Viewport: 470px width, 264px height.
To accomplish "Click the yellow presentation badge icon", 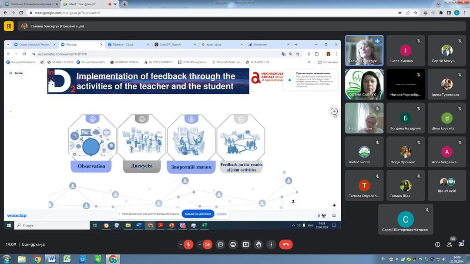I will point(9,26).
